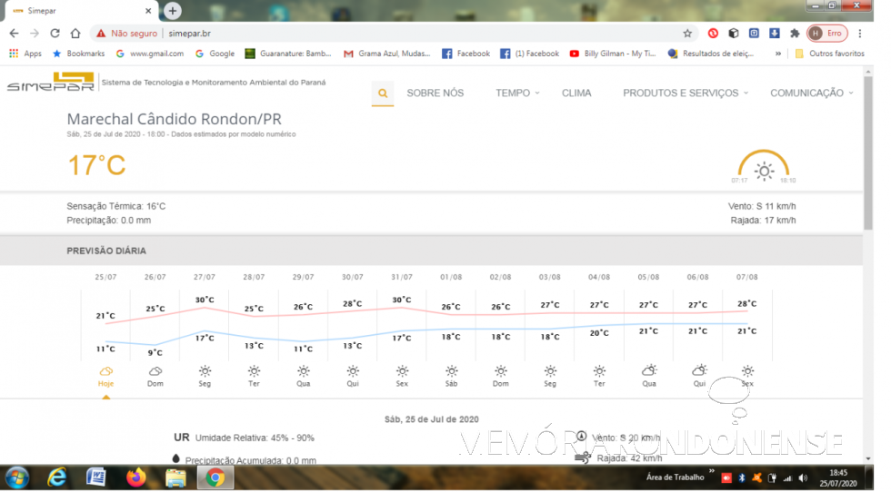Bookmark page with the star icon
This screenshot has width=891, height=492.
coord(687,33)
